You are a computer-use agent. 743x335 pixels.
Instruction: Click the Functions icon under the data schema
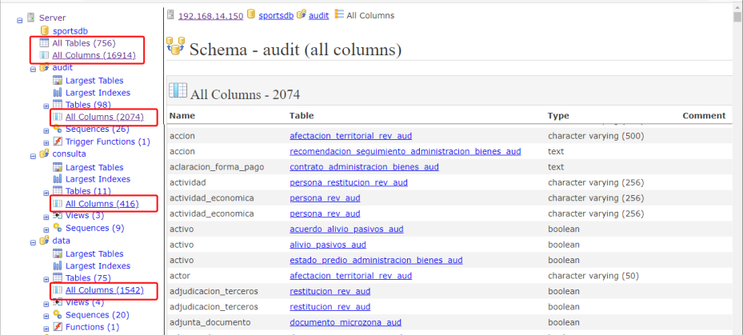pos(58,327)
